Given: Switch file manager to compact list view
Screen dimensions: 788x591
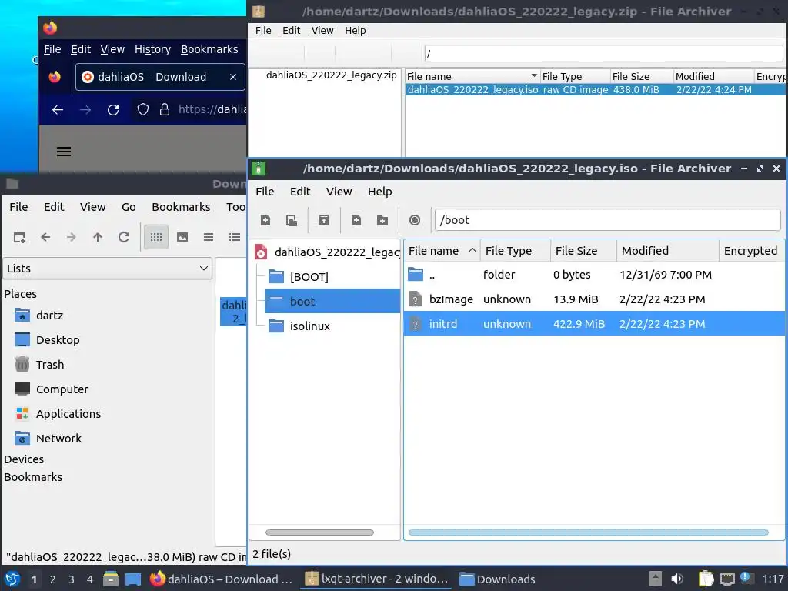Looking at the screenshot, I should (209, 237).
